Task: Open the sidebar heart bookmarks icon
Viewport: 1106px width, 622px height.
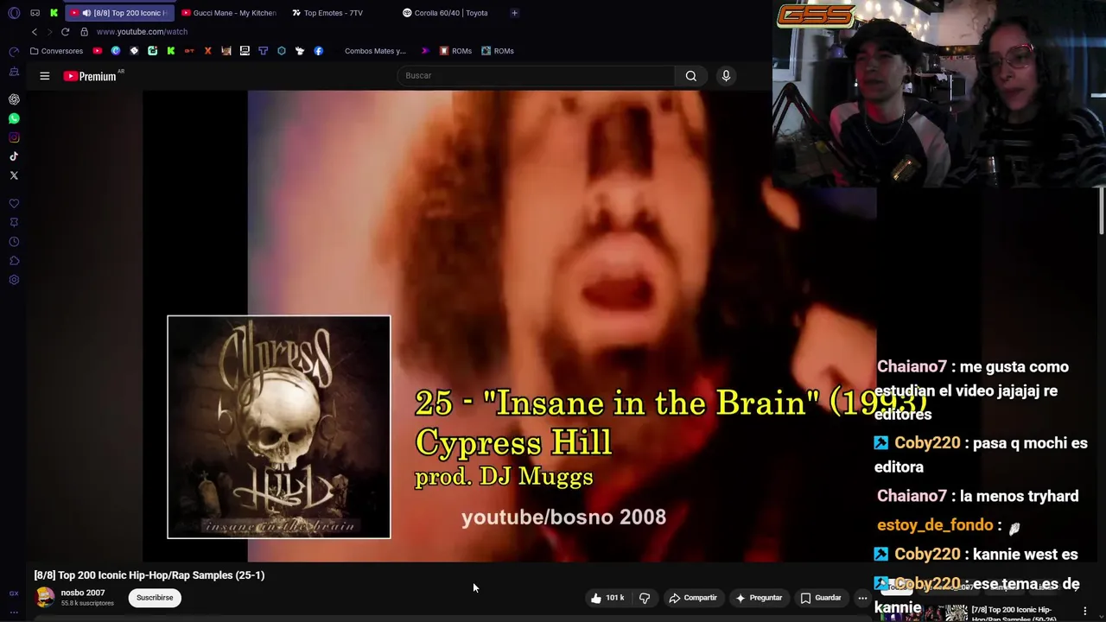Action: coord(14,204)
